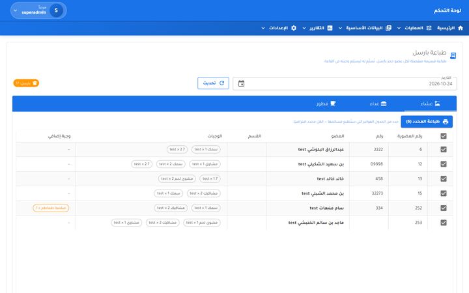Click number cell 2222
Image resolution: width=469 pixels, height=293 pixels.
click(x=378, y=149)
